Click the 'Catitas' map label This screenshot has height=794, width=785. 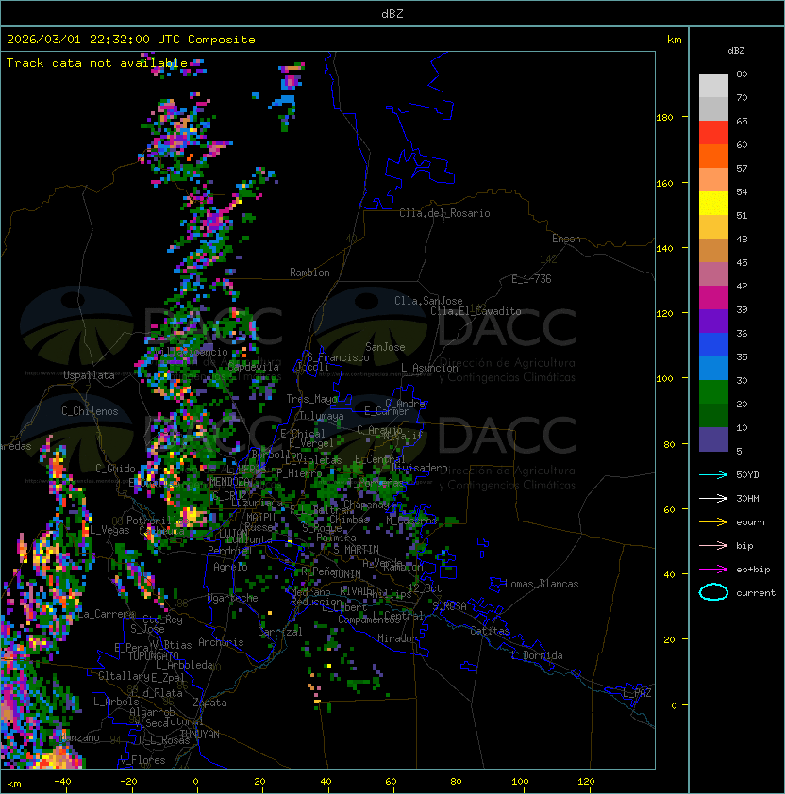click(x=490, y=631)
